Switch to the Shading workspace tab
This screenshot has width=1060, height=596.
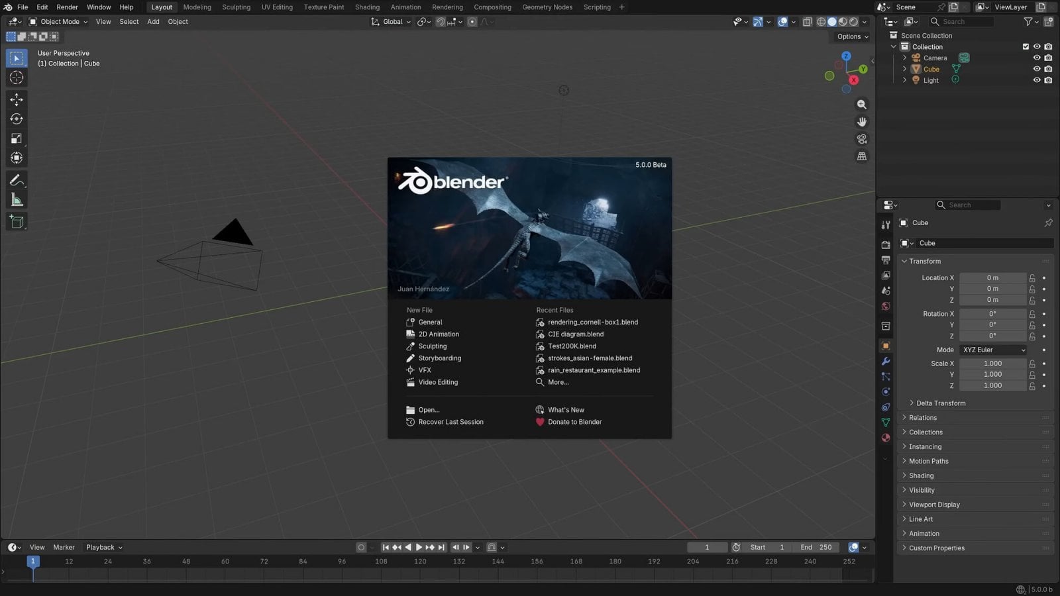coord(368,7)
